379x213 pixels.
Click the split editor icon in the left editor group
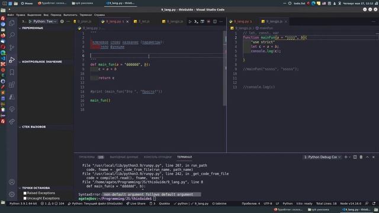tap(214, 21)
